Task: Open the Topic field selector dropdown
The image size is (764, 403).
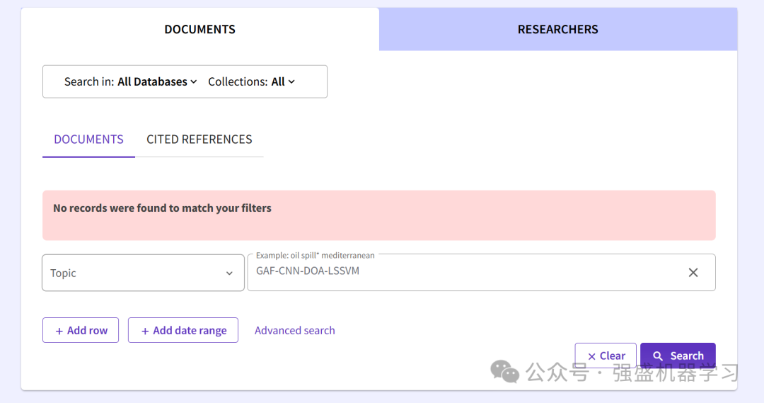Action: click(x=143, y=273)
